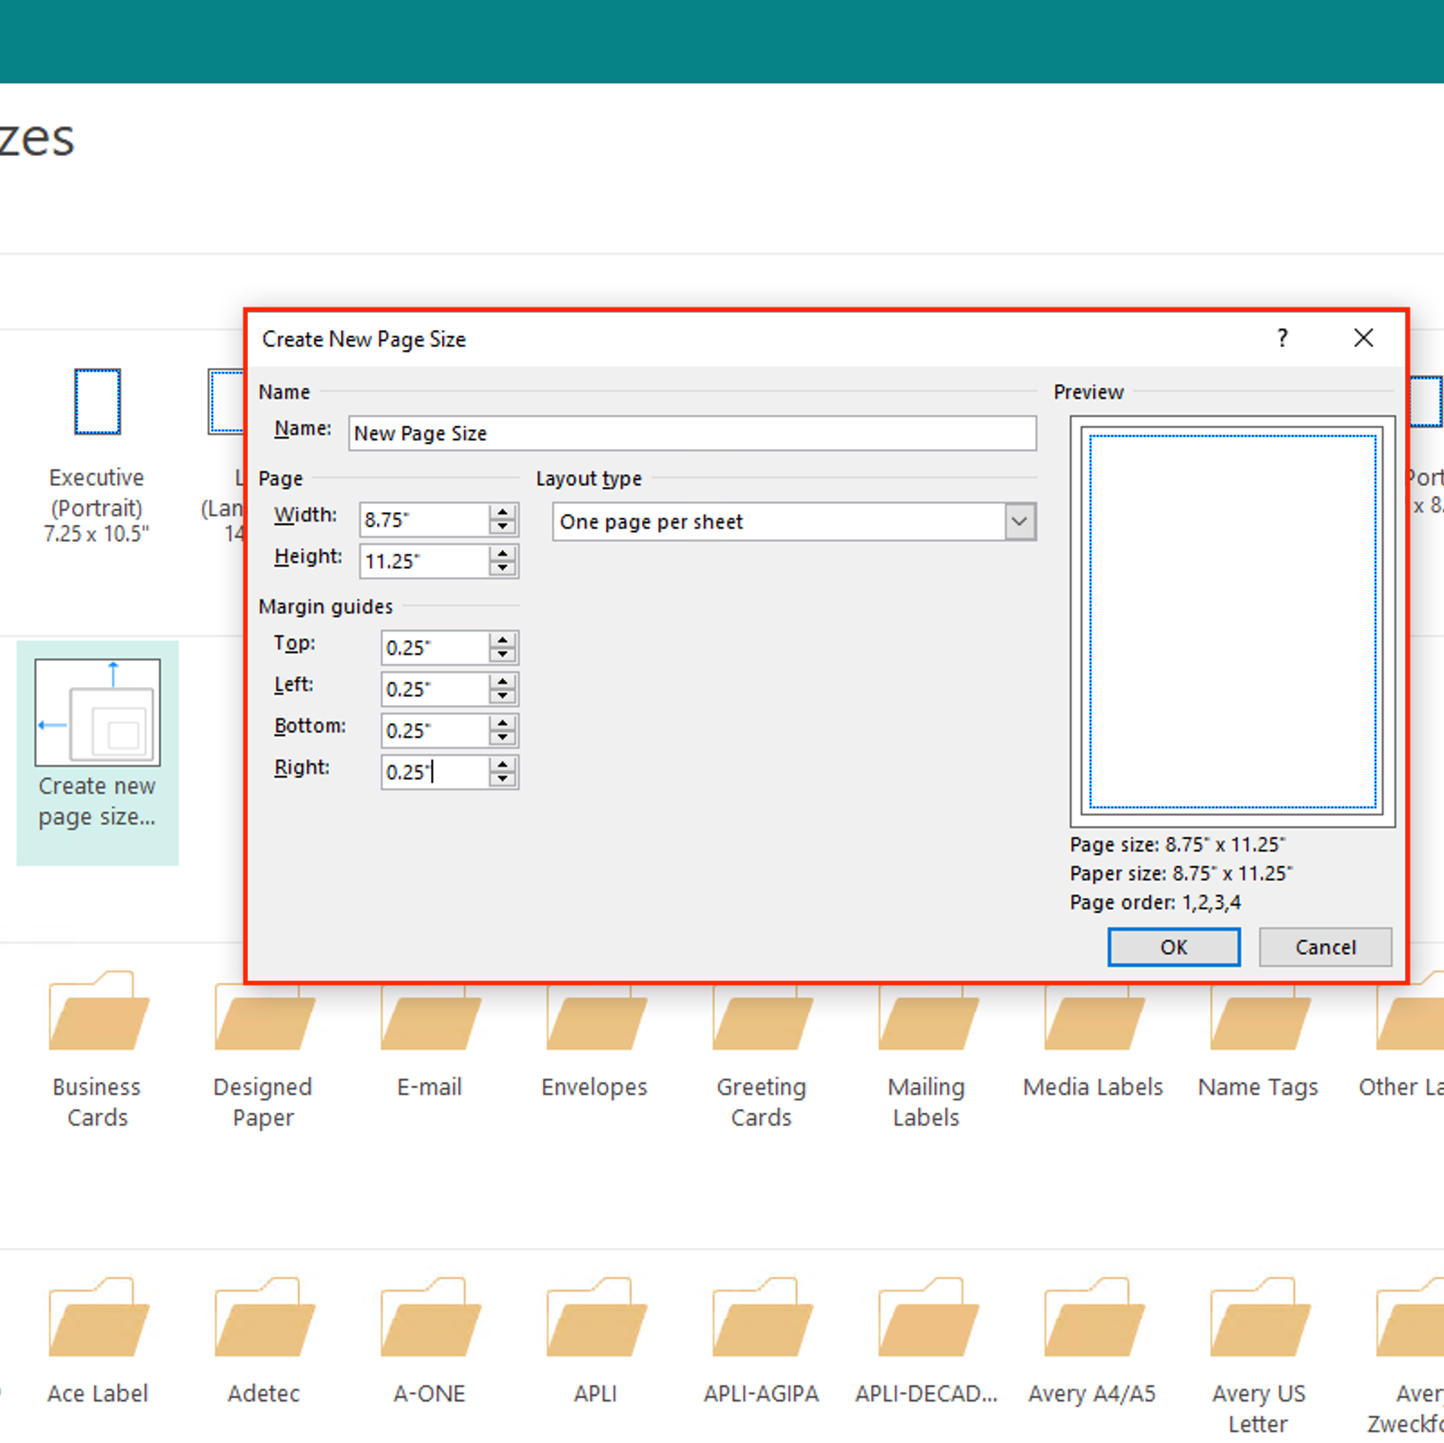Edit the Name text field
Image resolution: width=1444 pixels, height=1443 pixels.
(x=692, y=433)
